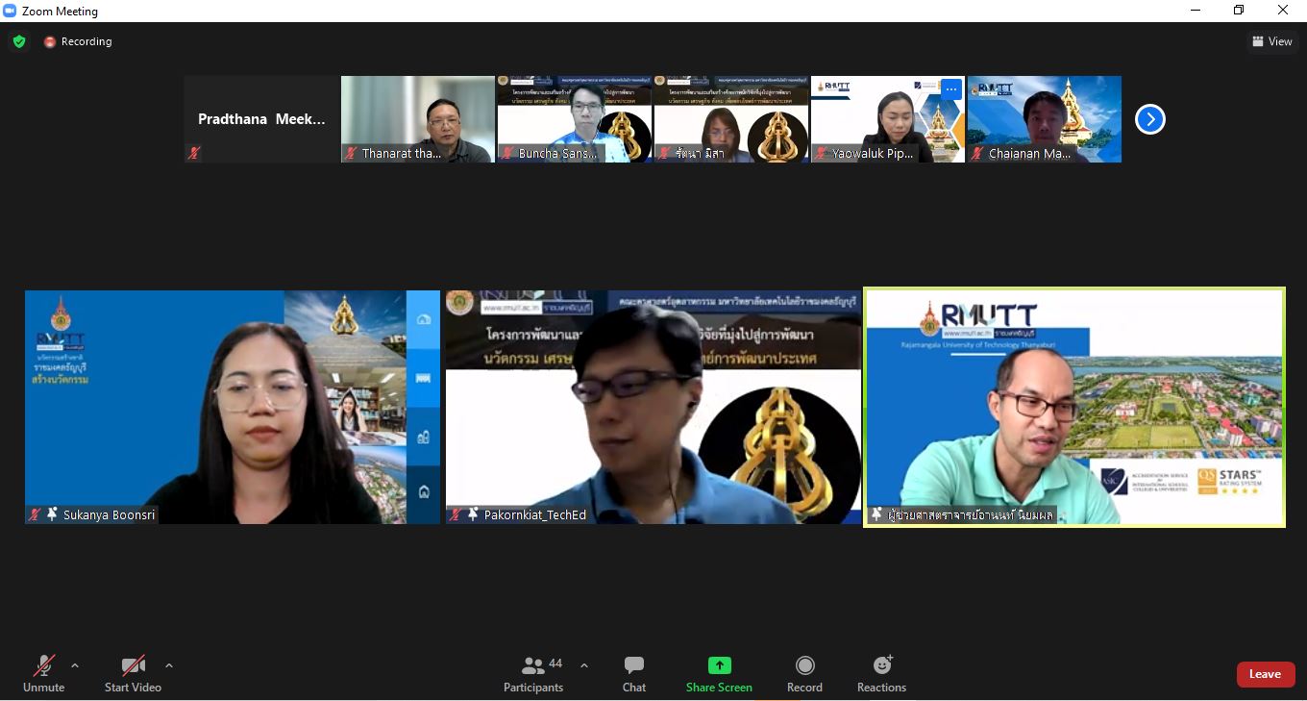The width and height of the screenshot is (1307, 701).
Task: Click pin icon on Sukanya Boonsri's tile
Action: [x=52, y=514]
